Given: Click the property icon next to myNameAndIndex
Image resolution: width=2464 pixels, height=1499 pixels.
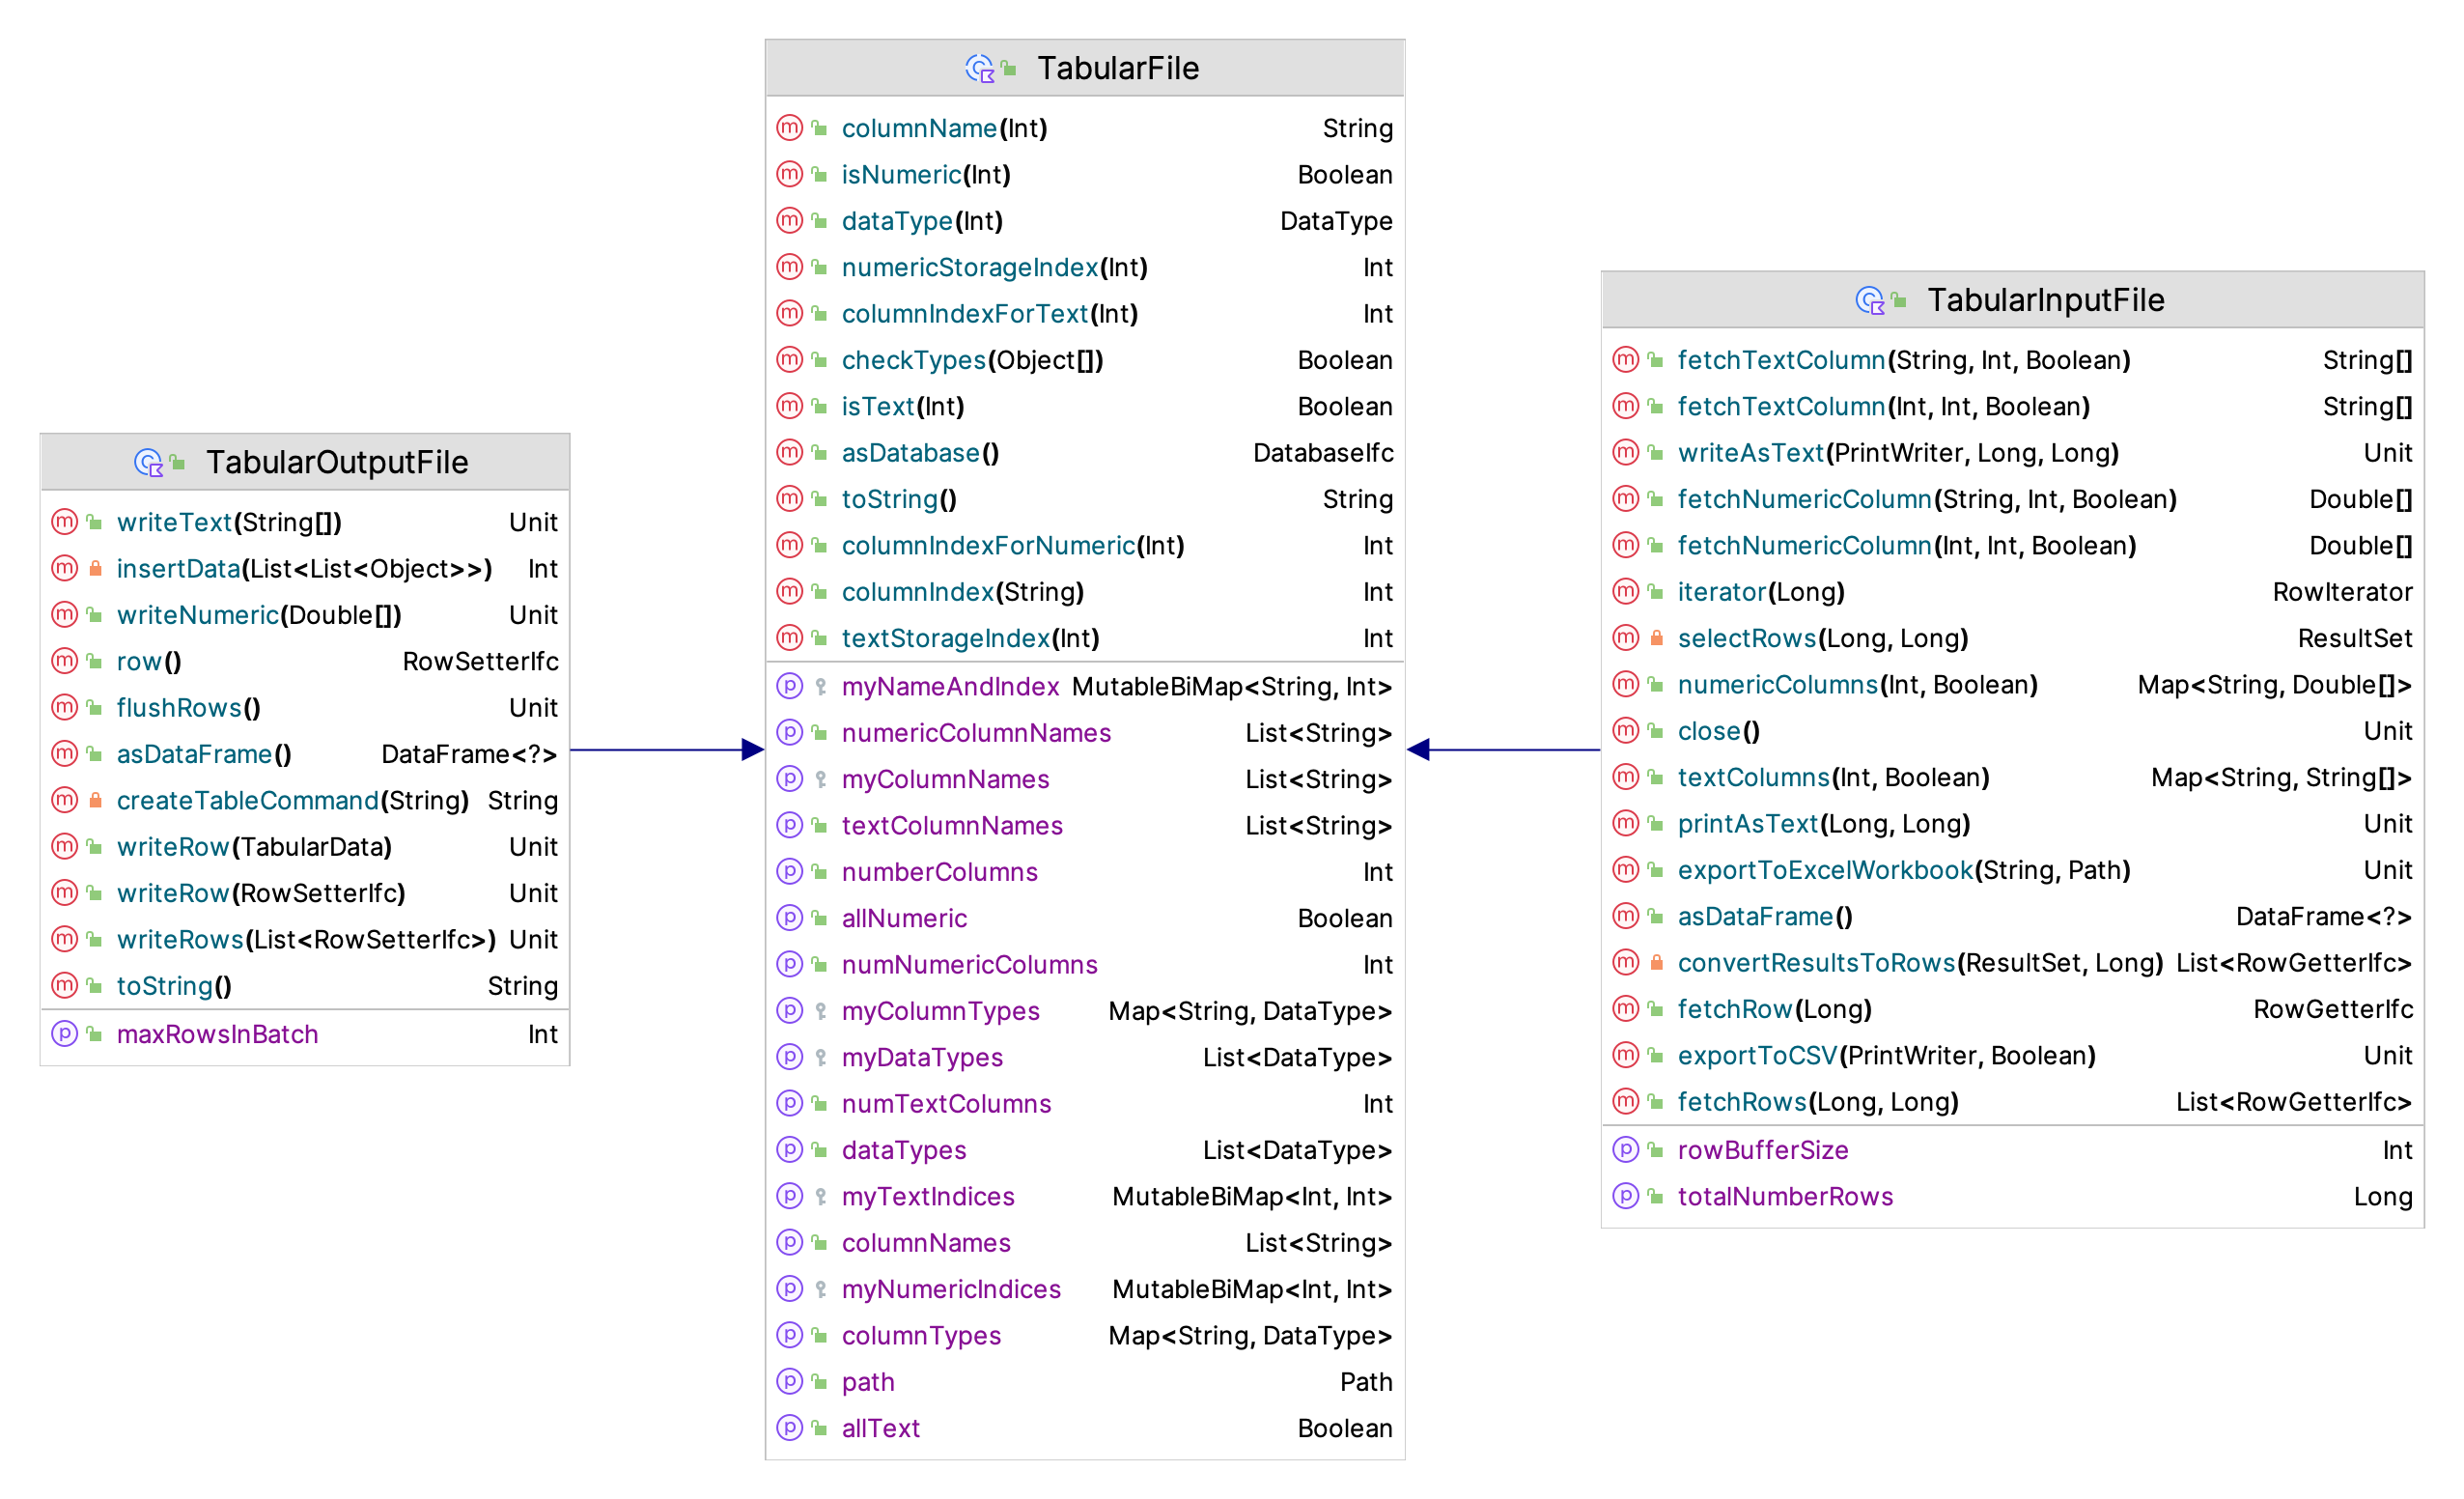Looking at the screenshot, I should (789, 687).
